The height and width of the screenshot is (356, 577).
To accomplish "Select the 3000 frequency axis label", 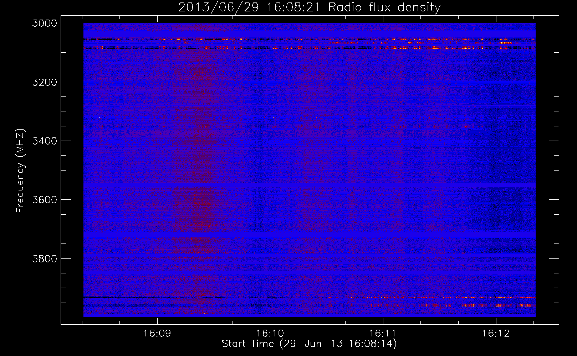I will point(45,23).
